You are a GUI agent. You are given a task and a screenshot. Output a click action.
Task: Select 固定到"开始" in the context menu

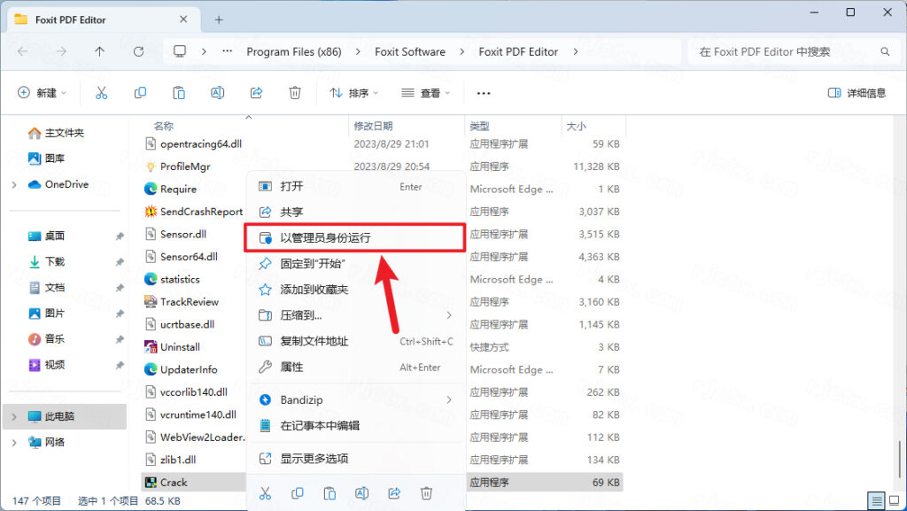coord(356,264)
